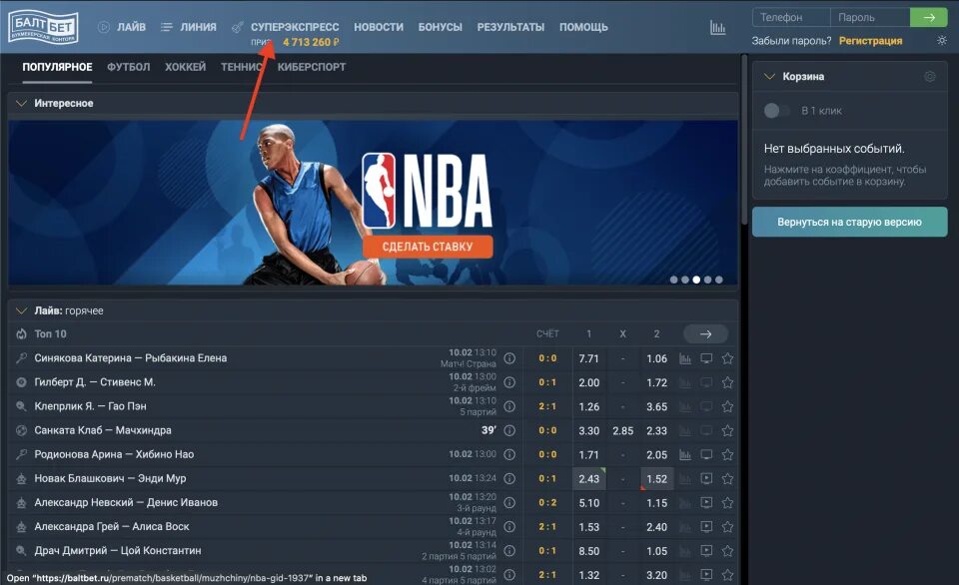This screenshot has height=585, width=959.
Task: Play video stream for Александра Грей match
Action: coord(706,527)
